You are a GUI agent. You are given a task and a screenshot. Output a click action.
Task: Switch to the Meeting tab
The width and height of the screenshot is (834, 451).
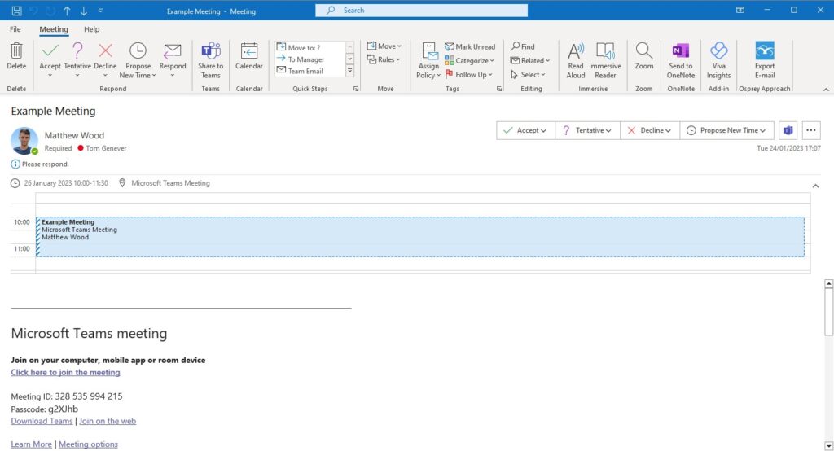coord(54,29)
